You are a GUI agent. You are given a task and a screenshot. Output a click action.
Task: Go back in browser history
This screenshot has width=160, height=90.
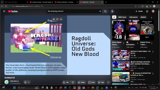click(2, 6)
